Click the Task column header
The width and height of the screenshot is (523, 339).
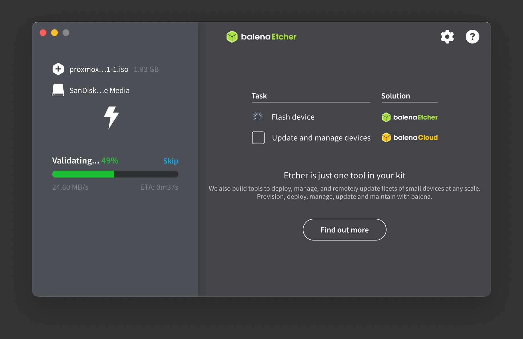pyautogui.click(x=259, y=96)
